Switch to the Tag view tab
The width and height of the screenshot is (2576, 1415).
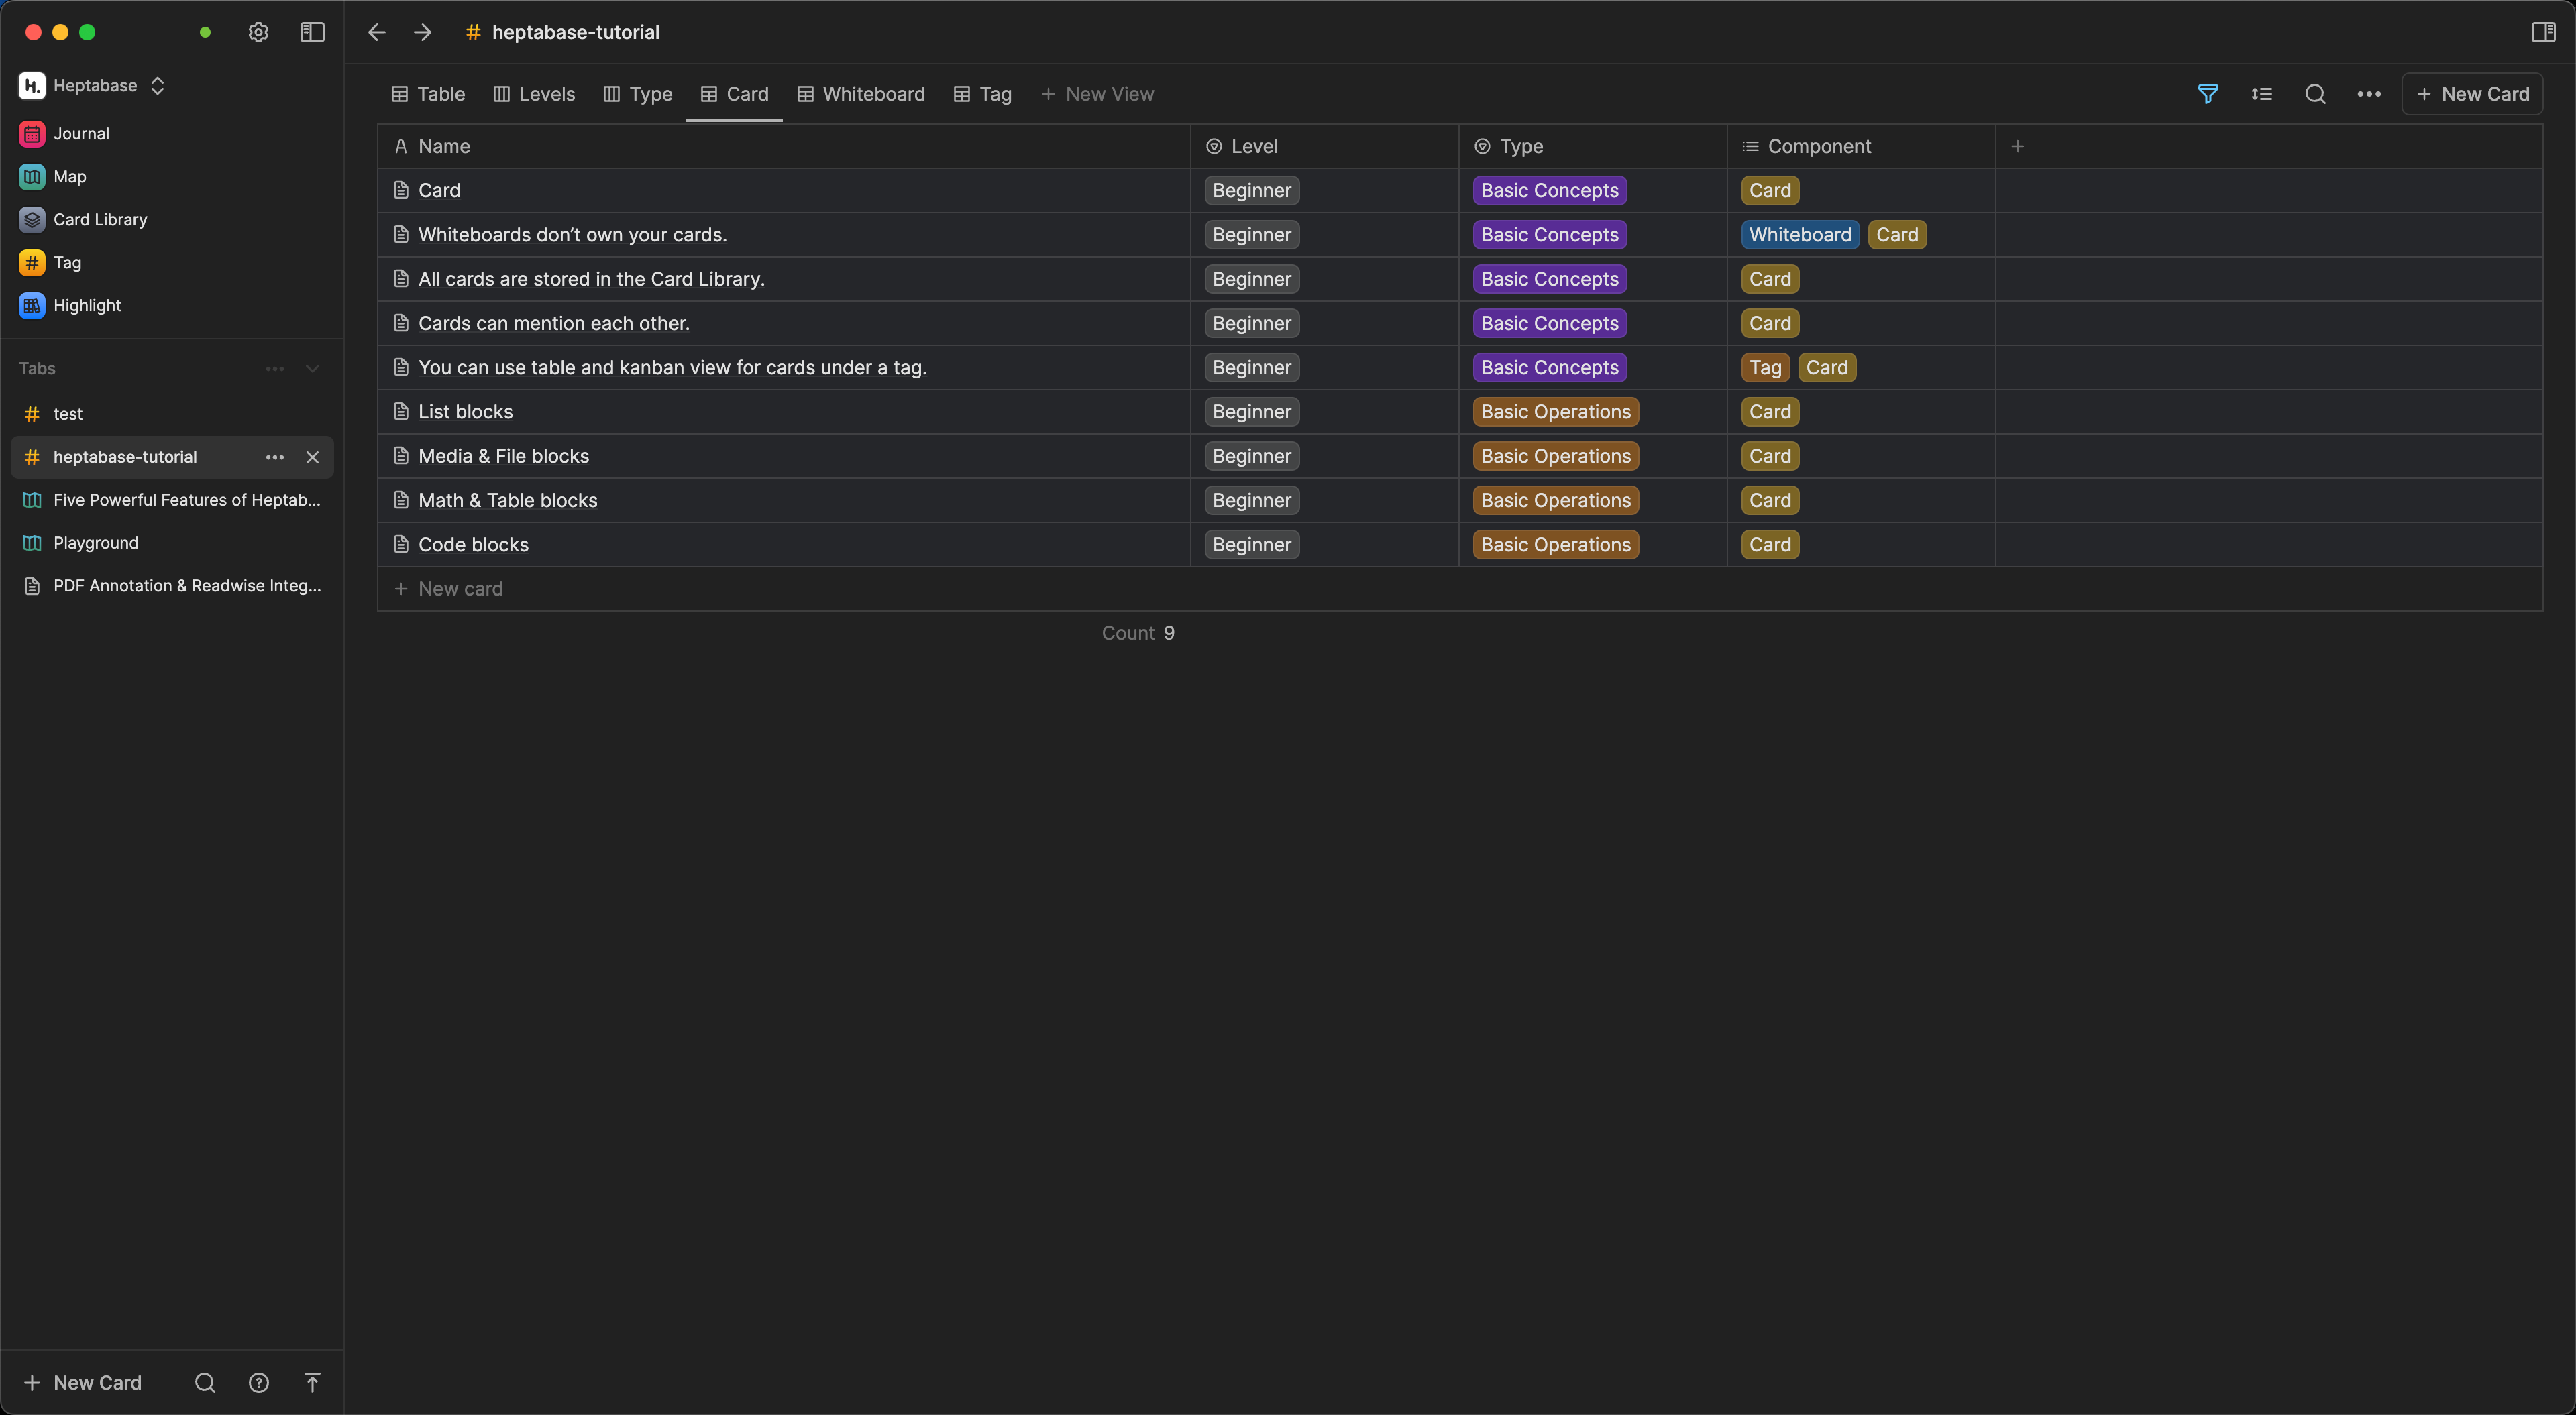coord(982,94)
